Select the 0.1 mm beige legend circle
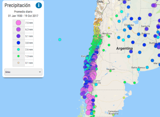The width and height of the screenshot is (160, 117). click(x=18, y=63)
